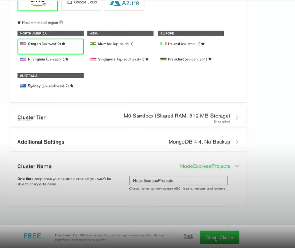
Task: Click the star icon next to Ireland
Action: click(203, 44)
